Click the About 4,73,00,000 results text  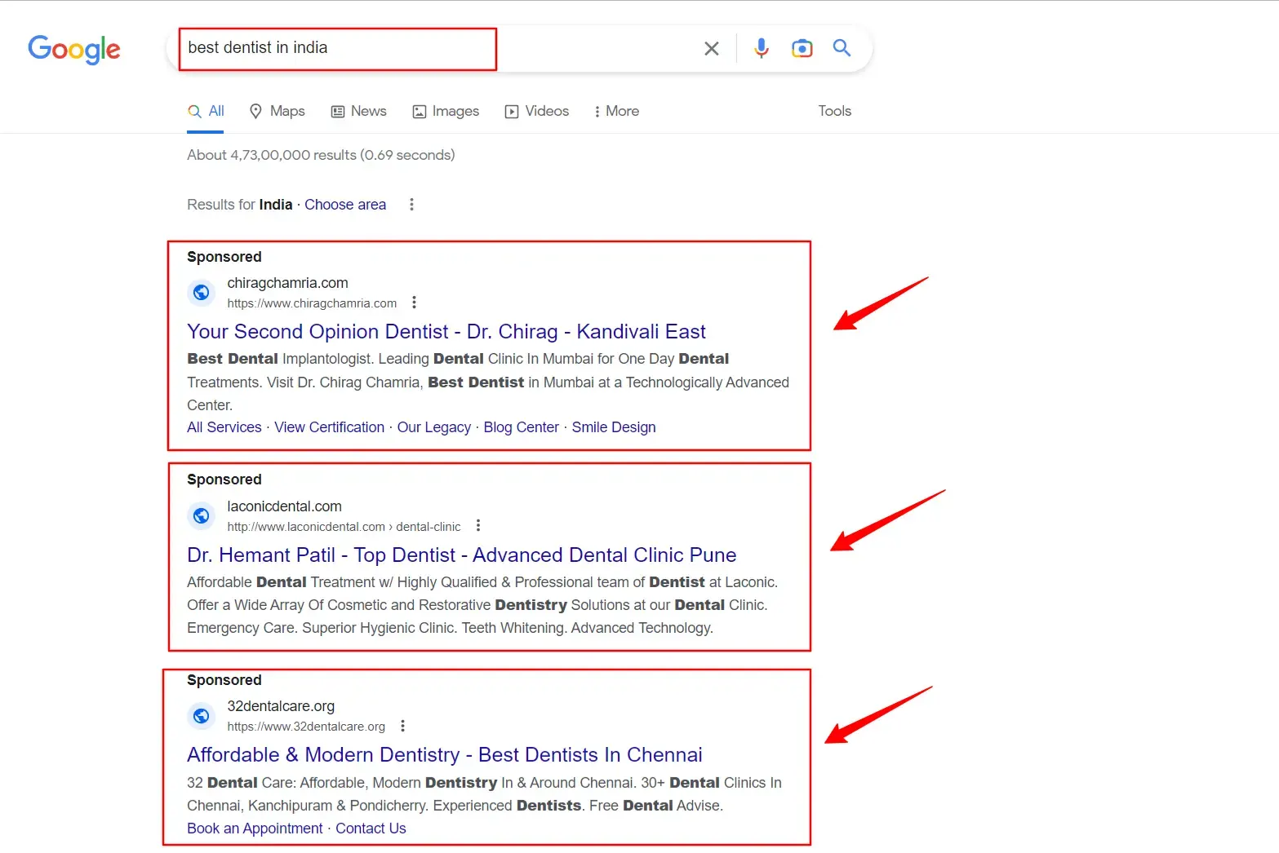tap(321, 155)
